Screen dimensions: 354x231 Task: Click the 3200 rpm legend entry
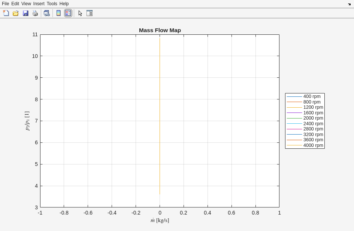coord(305,134)
